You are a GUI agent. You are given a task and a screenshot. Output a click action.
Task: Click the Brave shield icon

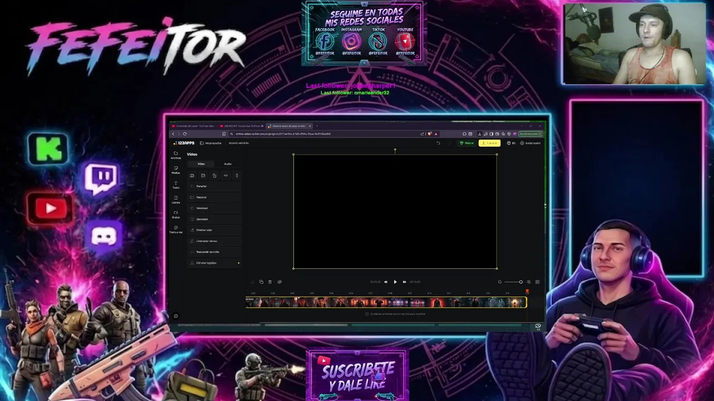pyautogui.click(x=430, y=134)
